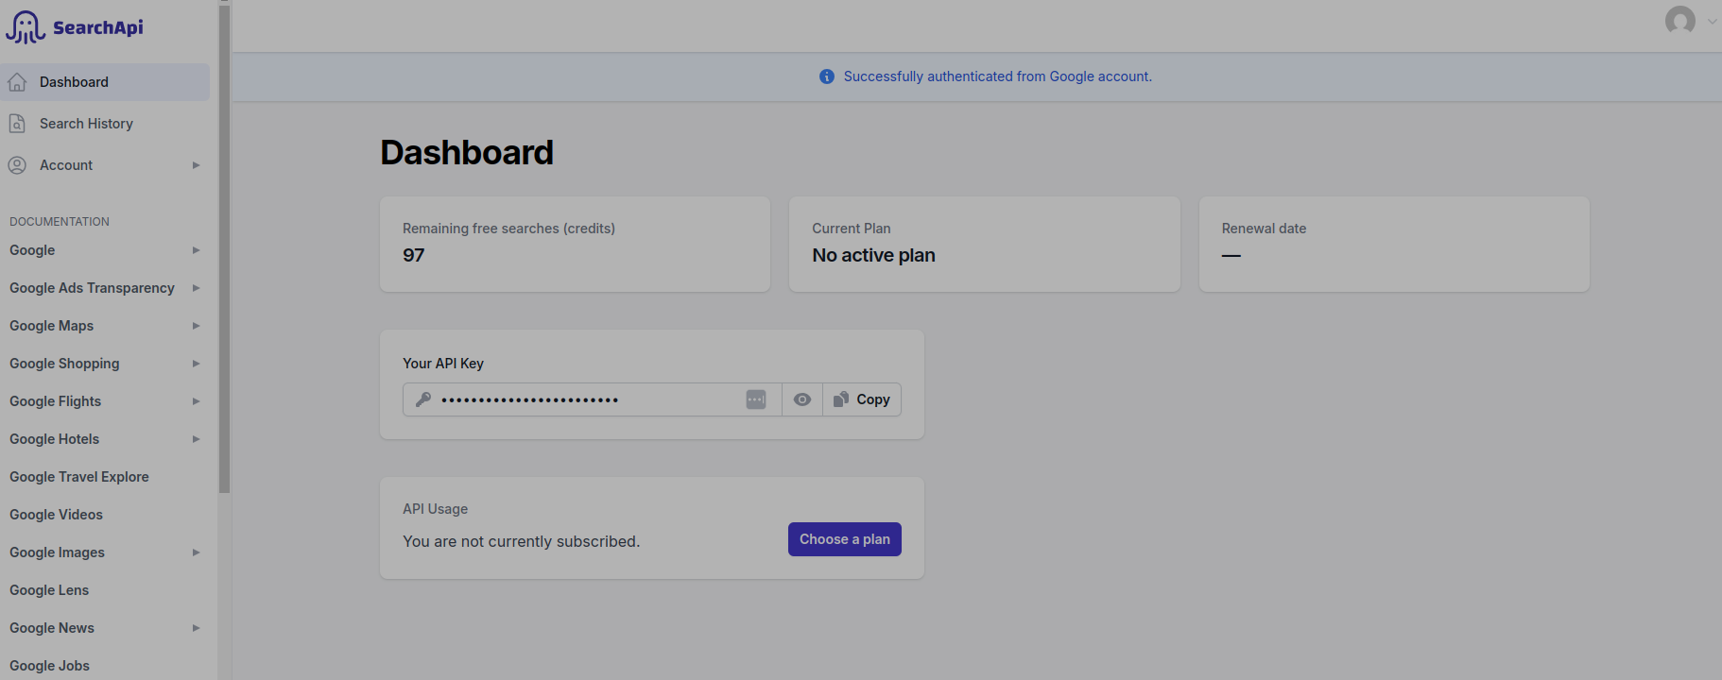The height and width of the screenshot is (680, 1722).
Task: Click the SearchApi octopus logo
Action: tap(26, 27)
